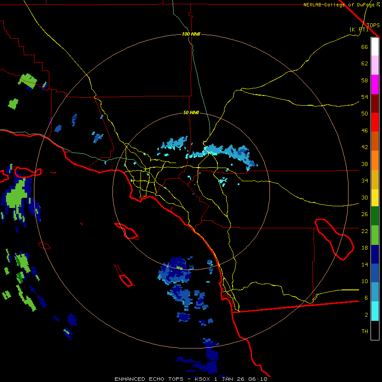Pick the light green legend swatch
Screen dimensions: 382x382
click(x=375, y=235)
